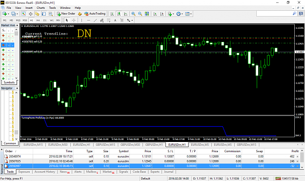Toggle the AutoTrading button
The image size is (305, 181).
coord(95,14)
